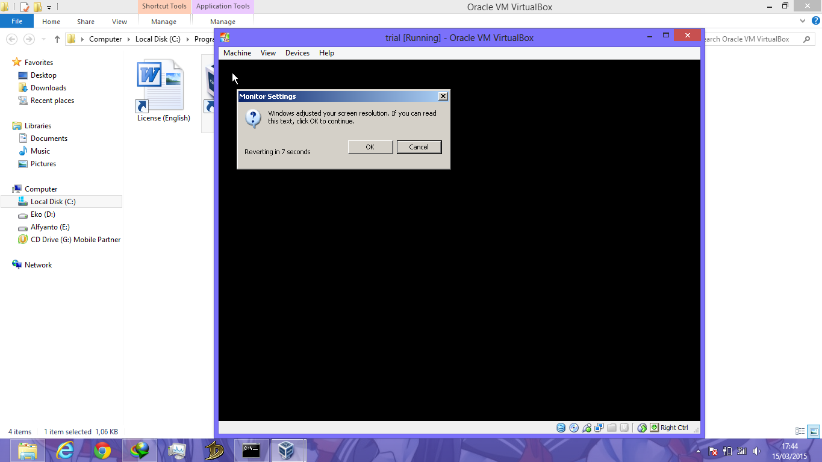The width and height of the screenshot is (822, 462).
Task: Open the Devices menu
Action: point(297,53)
